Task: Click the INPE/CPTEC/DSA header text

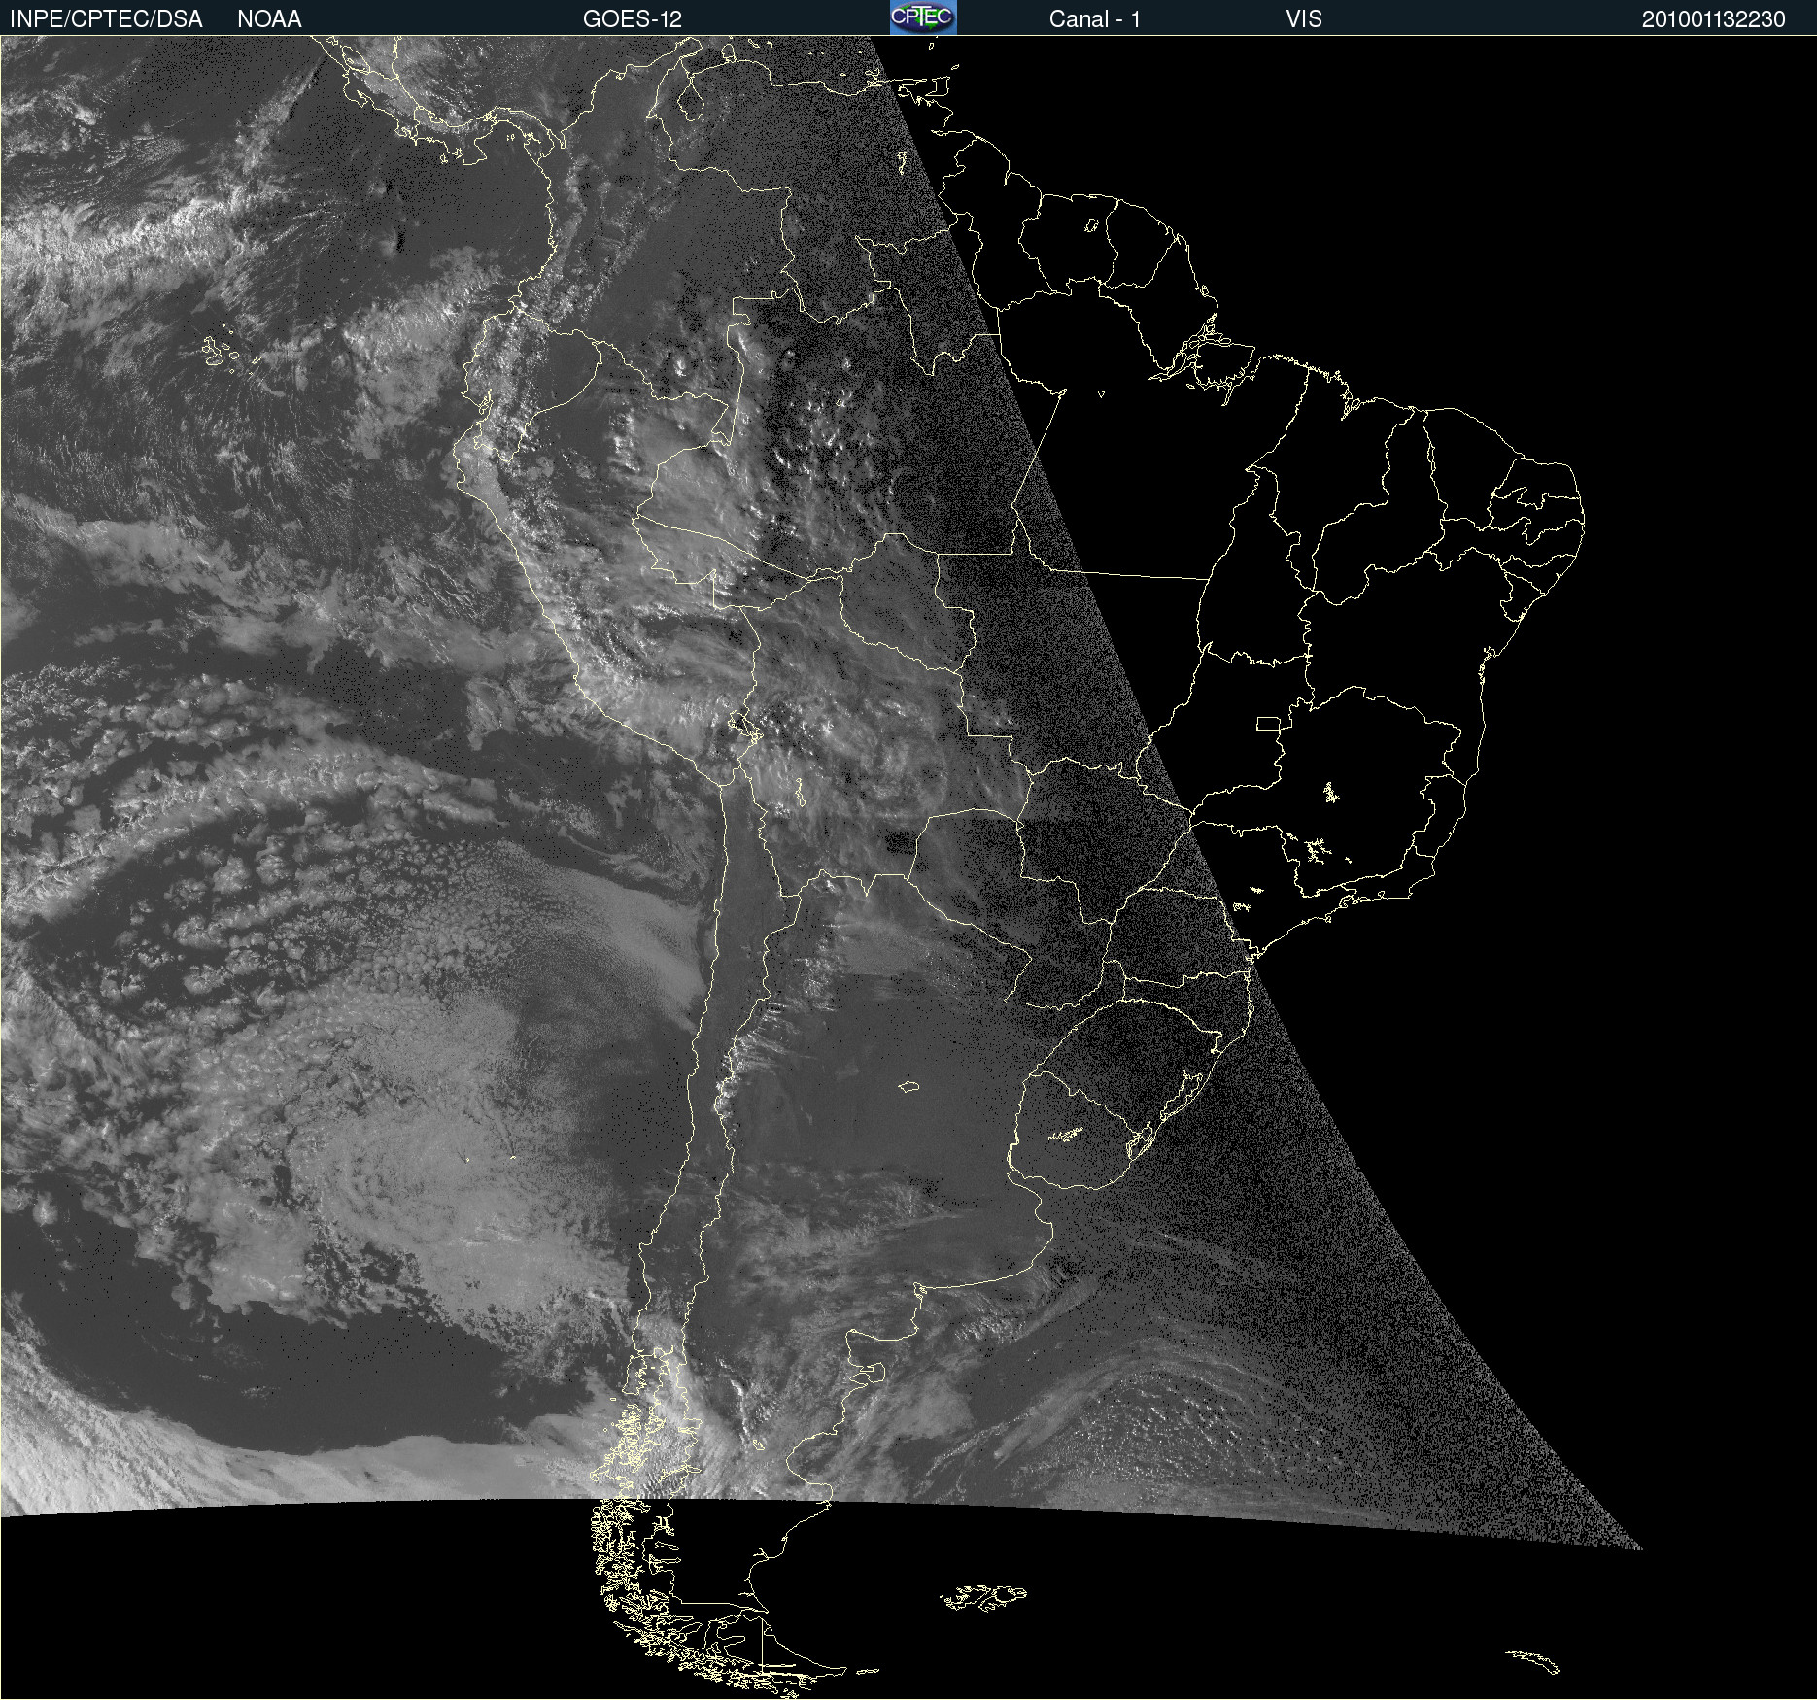Action: 106,19
